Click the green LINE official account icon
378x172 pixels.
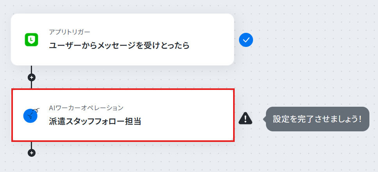pyautogui.click(x=31, y=39)
